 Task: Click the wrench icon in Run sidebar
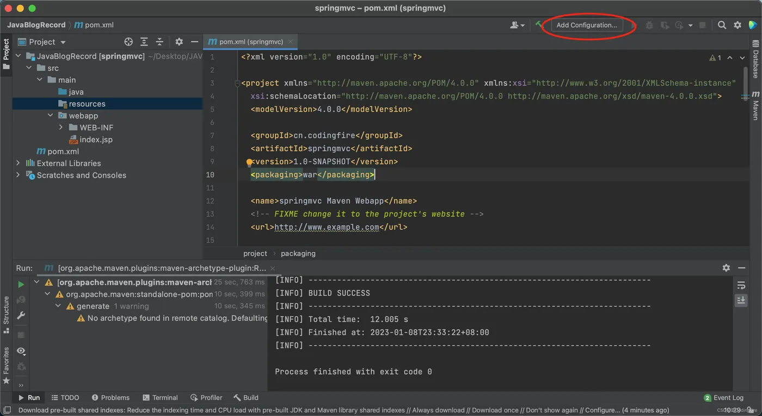[x=21, y=315]
